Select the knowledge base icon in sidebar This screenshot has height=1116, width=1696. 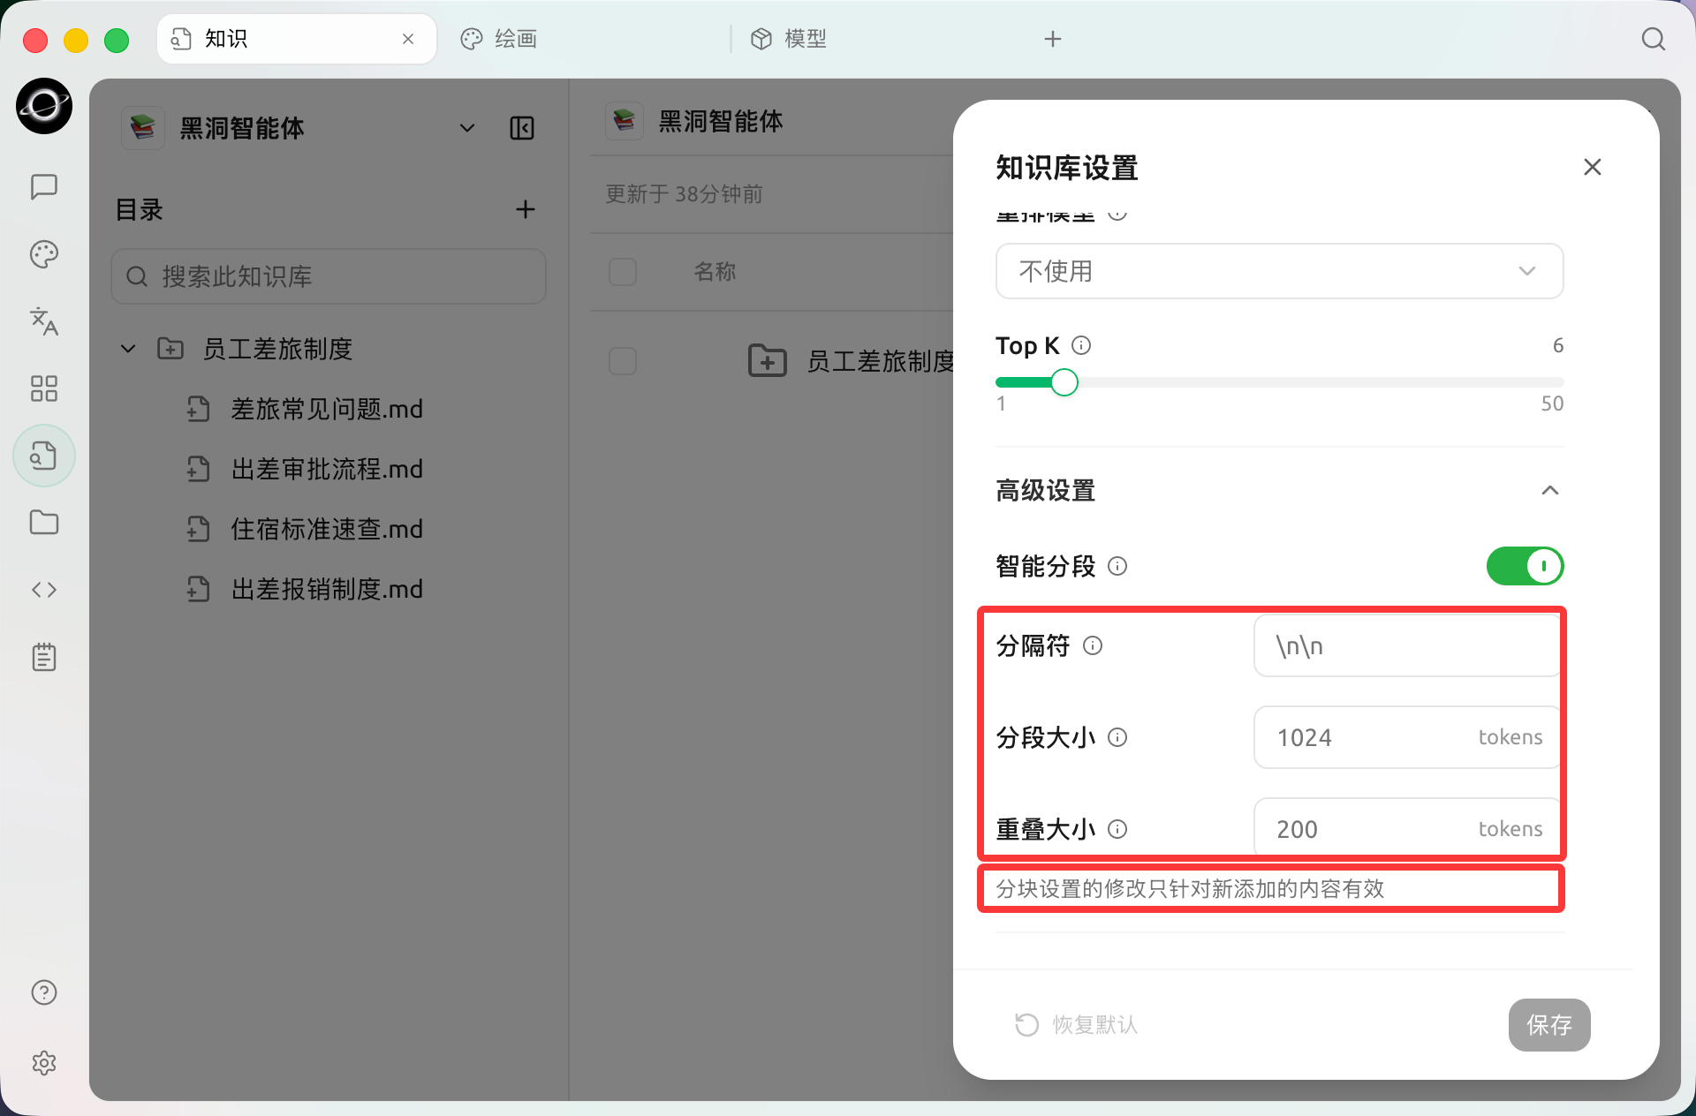(44, 456)
